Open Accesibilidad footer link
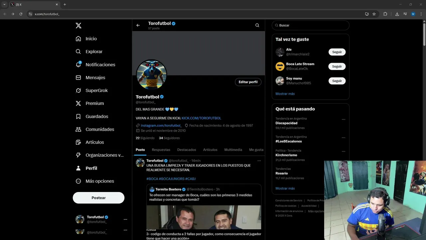 tap(309, 206)
